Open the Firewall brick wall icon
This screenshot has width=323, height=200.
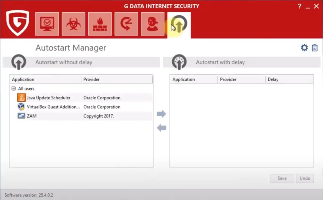100,24
